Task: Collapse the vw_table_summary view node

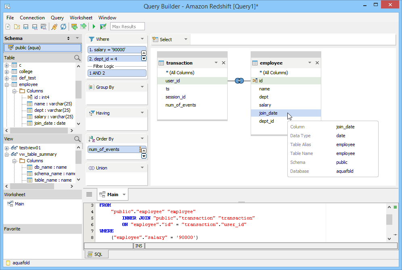Action: point(7,154)
